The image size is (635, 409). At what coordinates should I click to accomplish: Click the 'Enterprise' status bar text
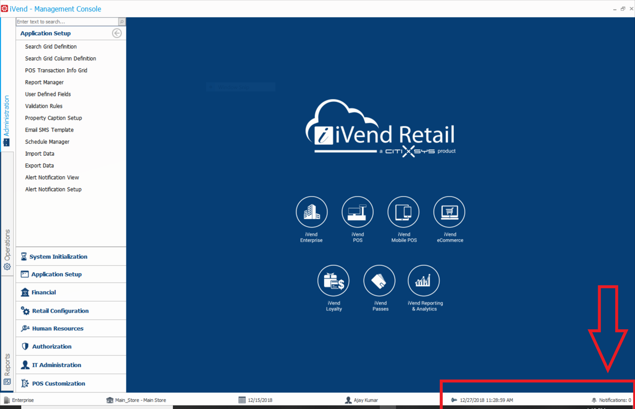tap(23, 400)
